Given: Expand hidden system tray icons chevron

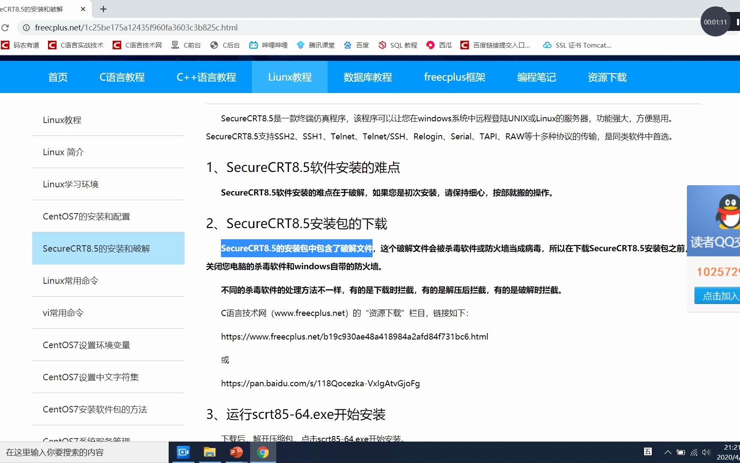Looking at the screenshot, I should coord(668,452).
